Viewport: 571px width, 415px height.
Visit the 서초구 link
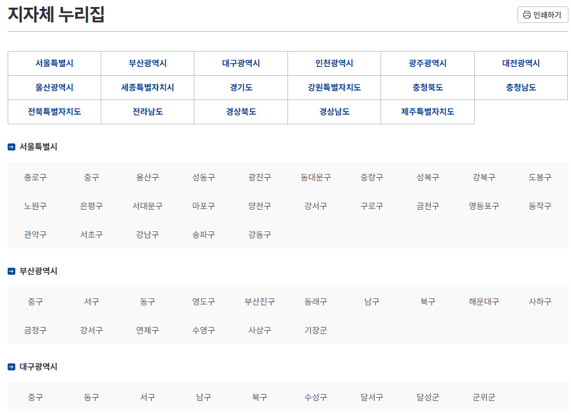click(x=91, y=235)
